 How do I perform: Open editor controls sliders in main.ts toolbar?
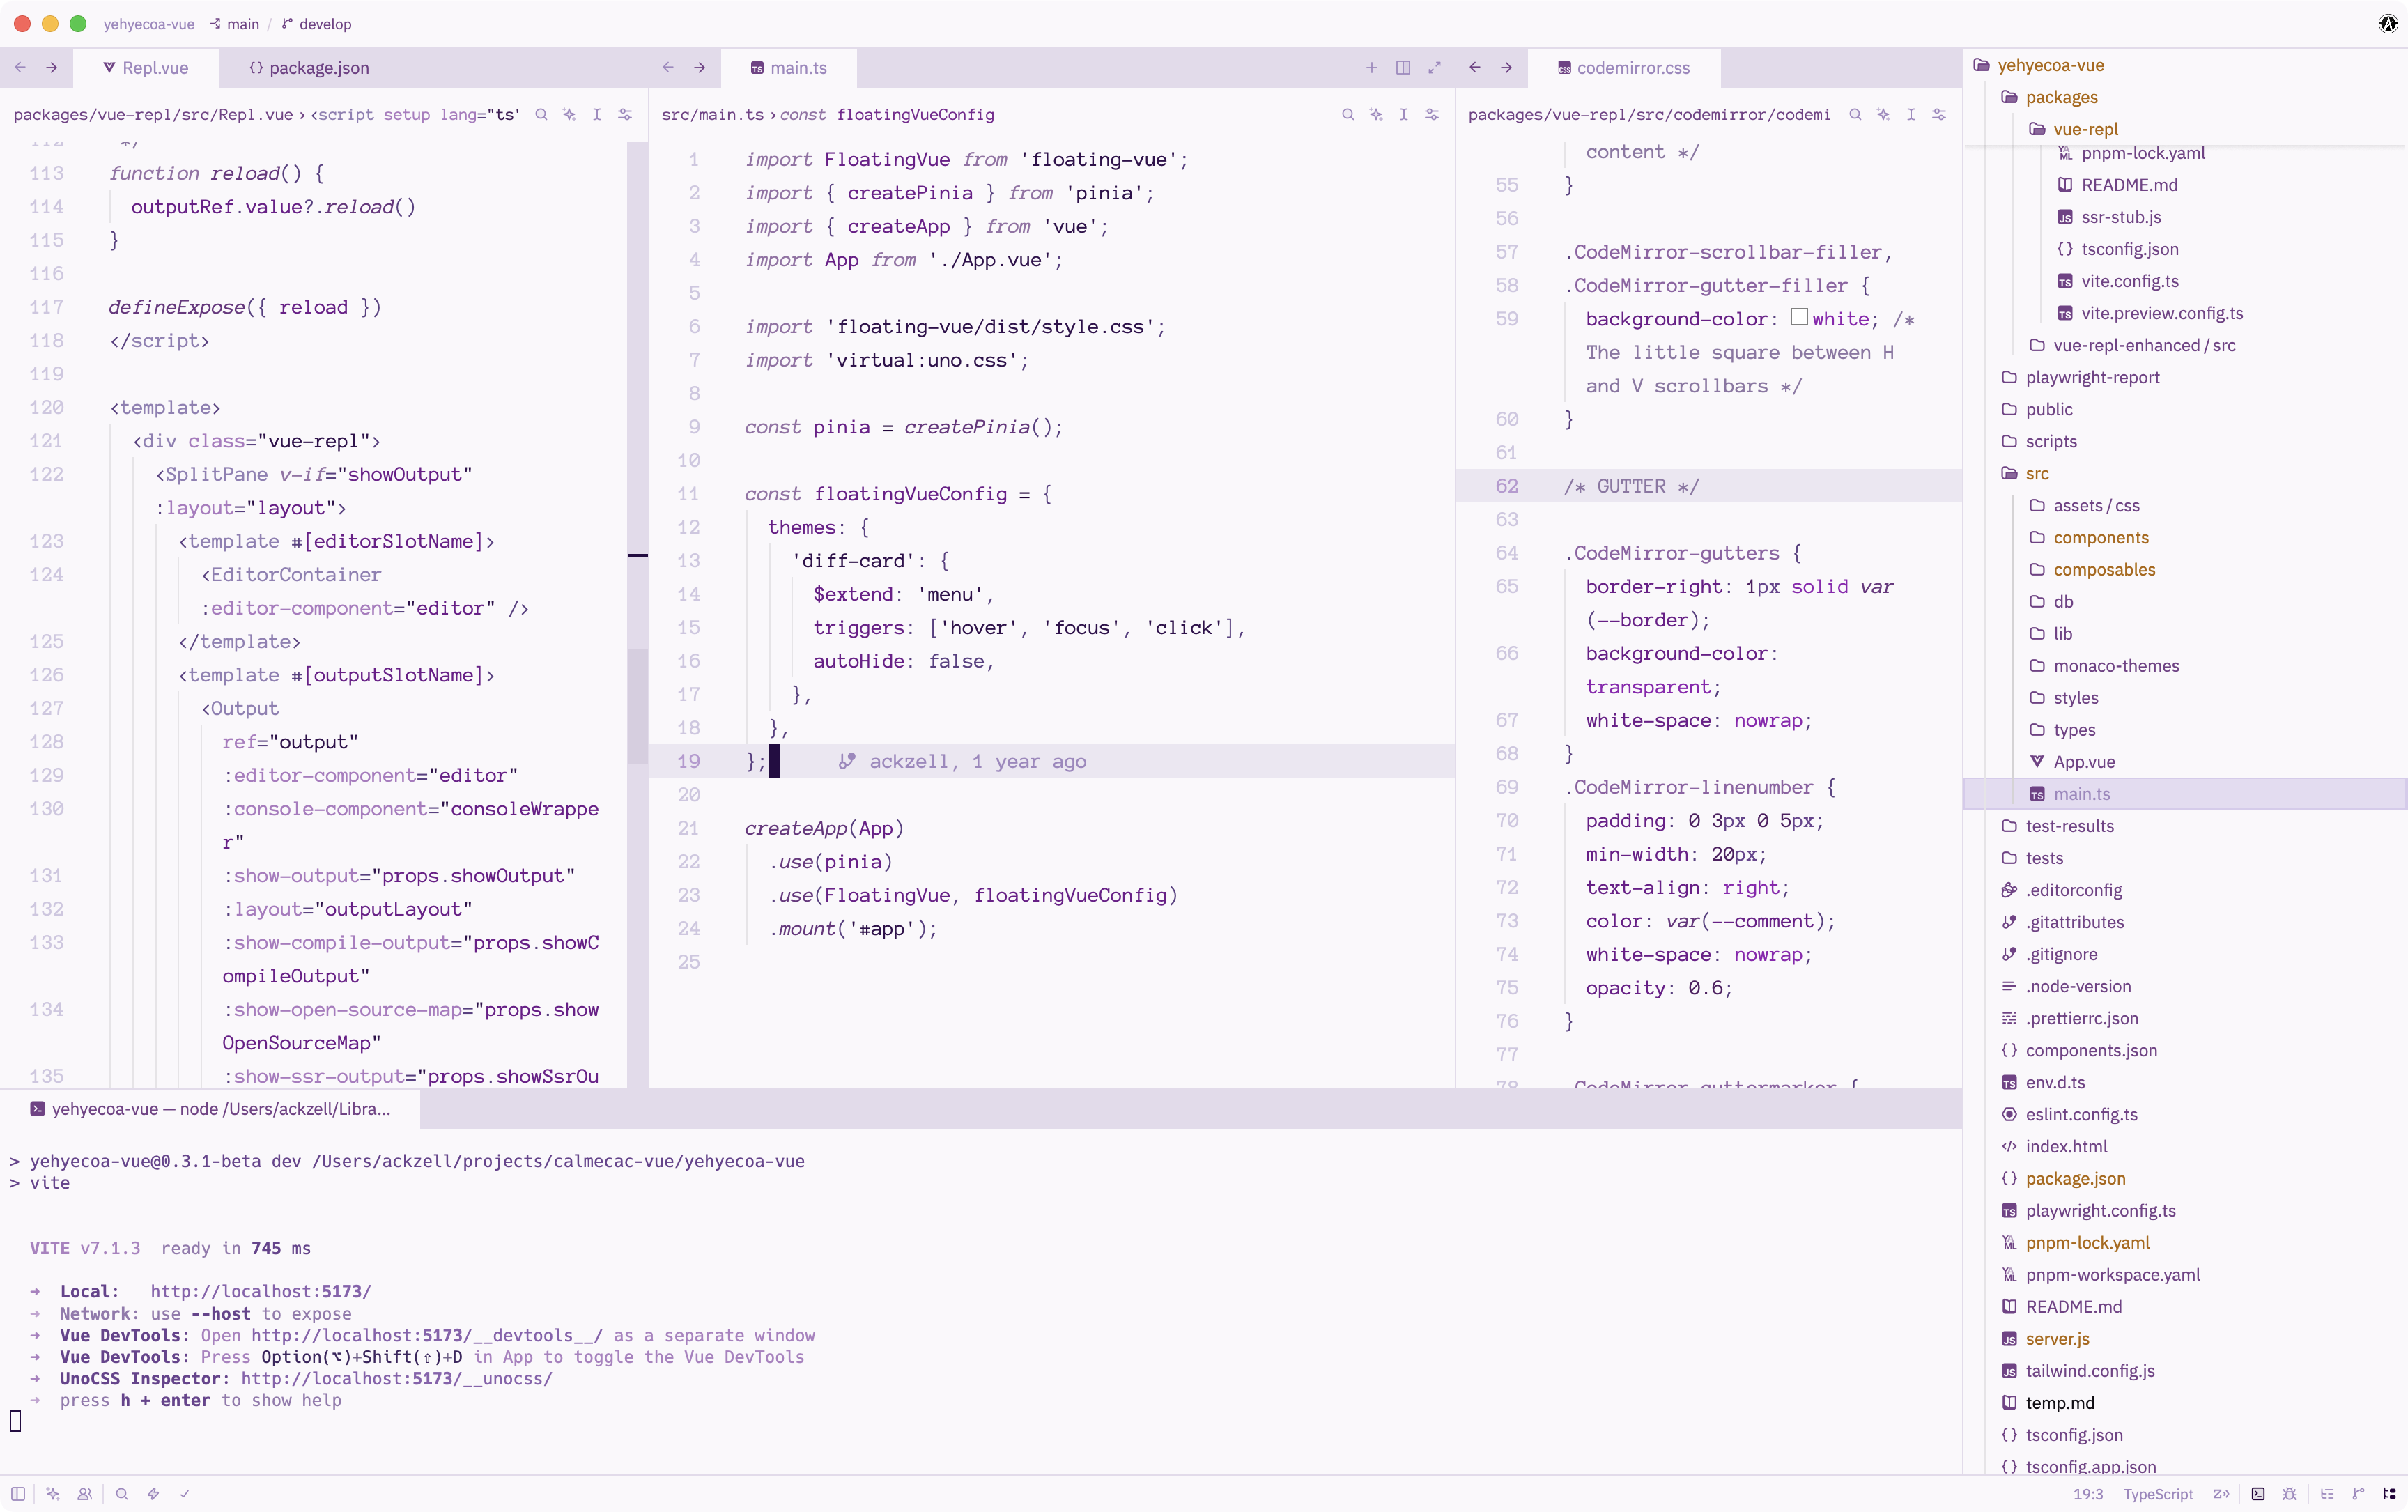click(x=1432, y=114)
